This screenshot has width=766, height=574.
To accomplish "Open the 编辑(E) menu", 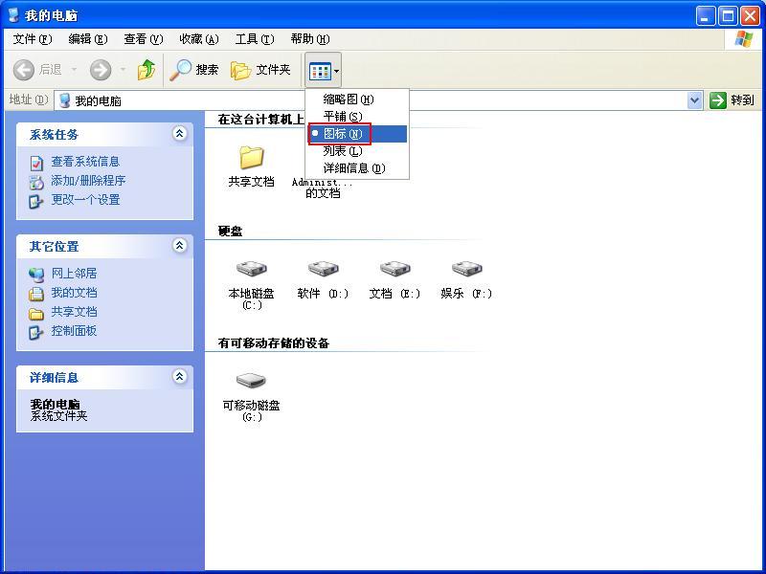I will click(x=88, y=39).
